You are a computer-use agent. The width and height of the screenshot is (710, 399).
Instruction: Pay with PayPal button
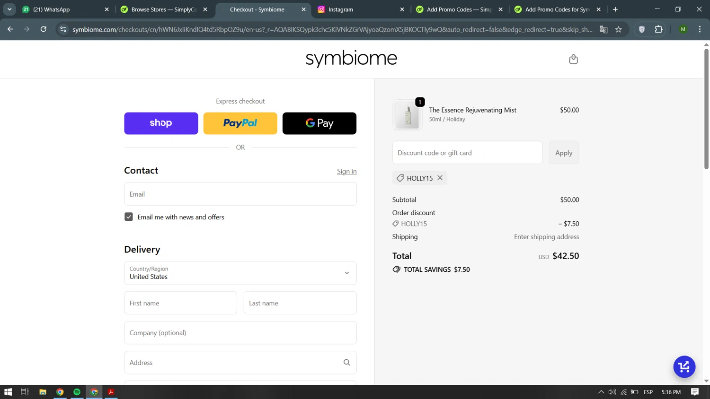240,123
